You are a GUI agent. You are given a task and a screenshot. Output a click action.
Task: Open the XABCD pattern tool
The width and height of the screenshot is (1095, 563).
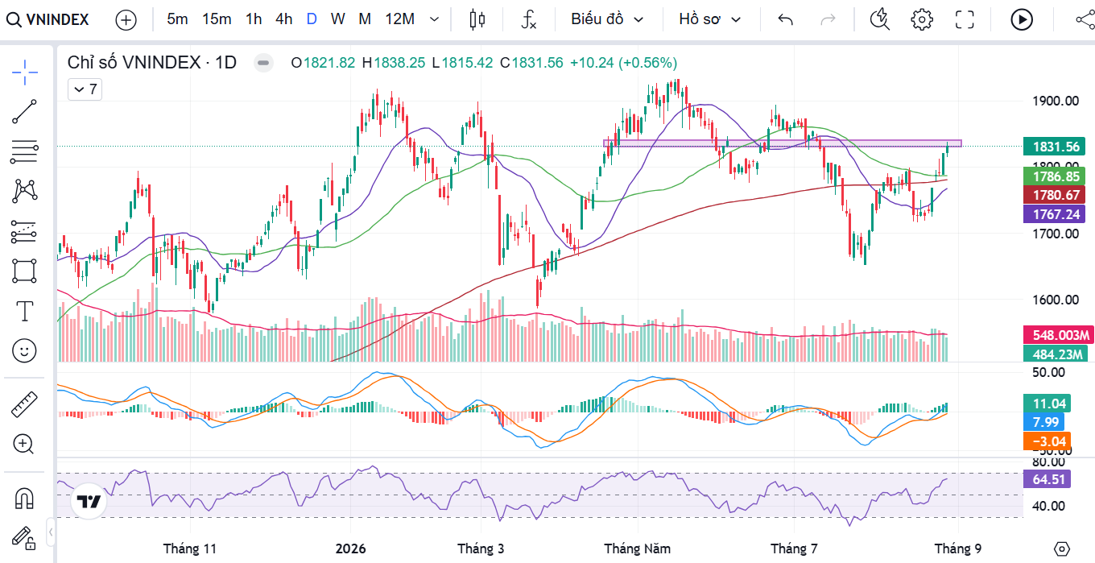point(25,191)
